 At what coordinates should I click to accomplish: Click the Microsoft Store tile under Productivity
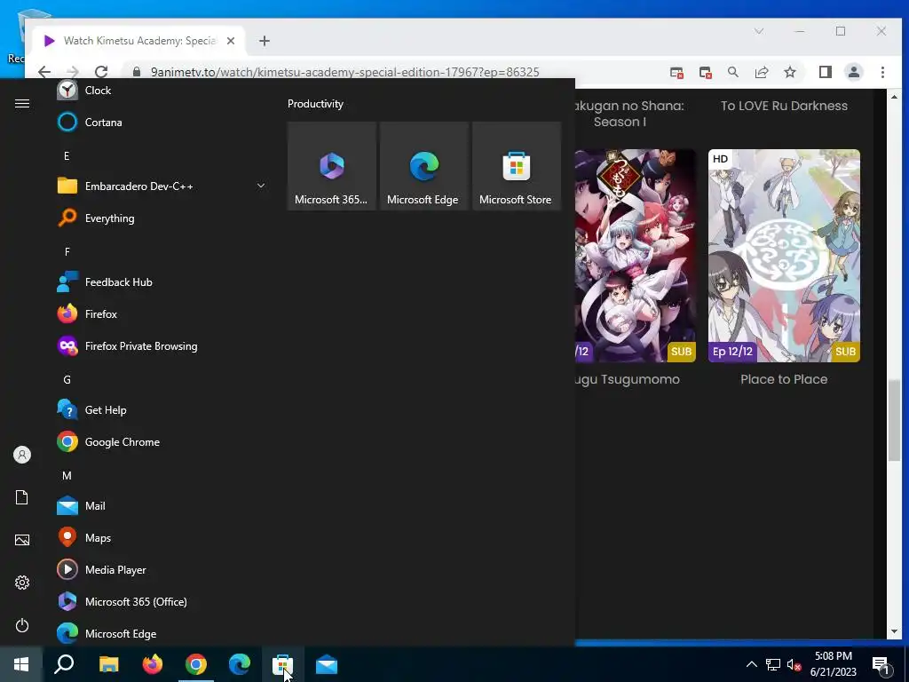coord(517,166)
